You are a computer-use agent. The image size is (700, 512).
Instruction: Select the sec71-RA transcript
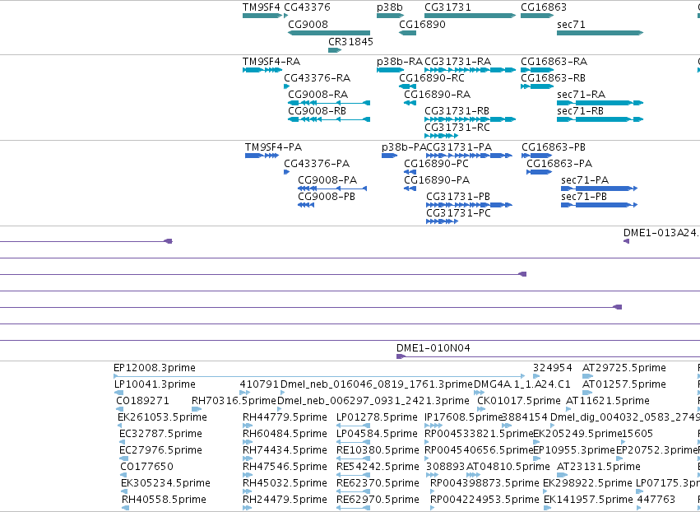pyautogui.click(x=600, y=103)
